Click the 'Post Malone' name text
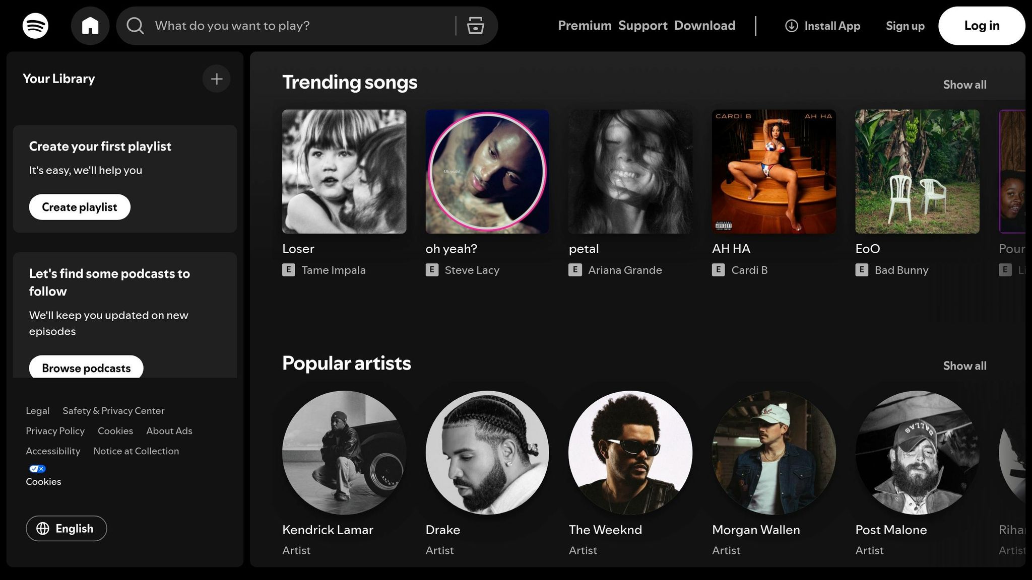1032x580 pixels. [891, 530]
